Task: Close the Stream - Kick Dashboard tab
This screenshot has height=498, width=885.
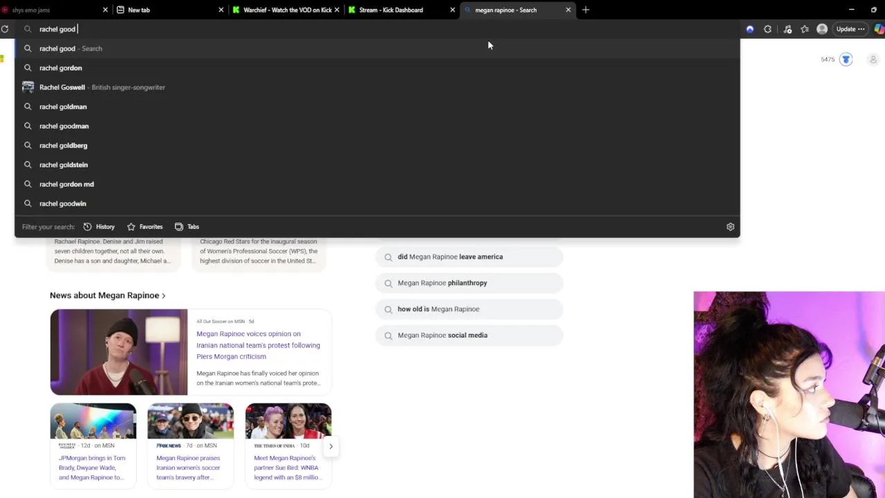Action: (x=453, y=10)
